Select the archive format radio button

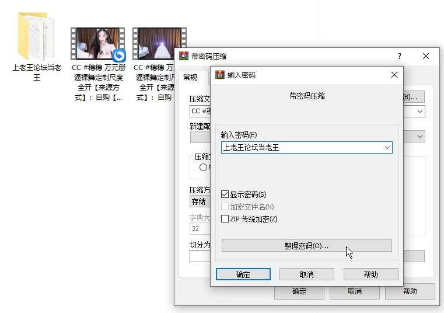203,167
